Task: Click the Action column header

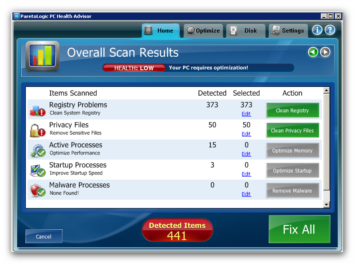Action: click(292, 93)
